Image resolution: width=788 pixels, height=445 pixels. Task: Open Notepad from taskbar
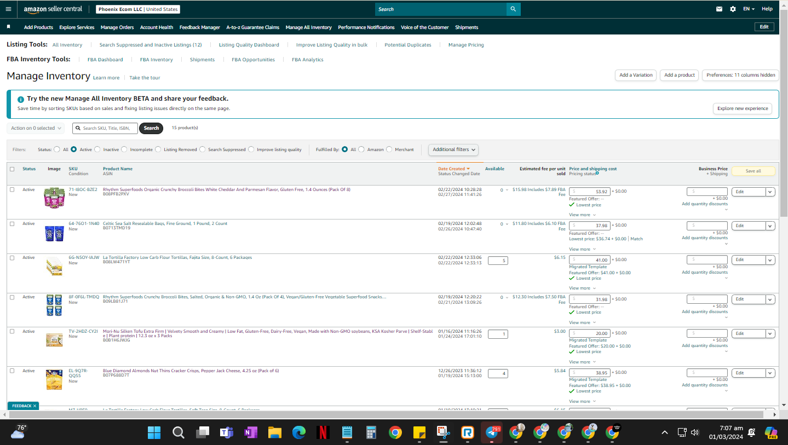pyautogui.click(x=347, y=433)
